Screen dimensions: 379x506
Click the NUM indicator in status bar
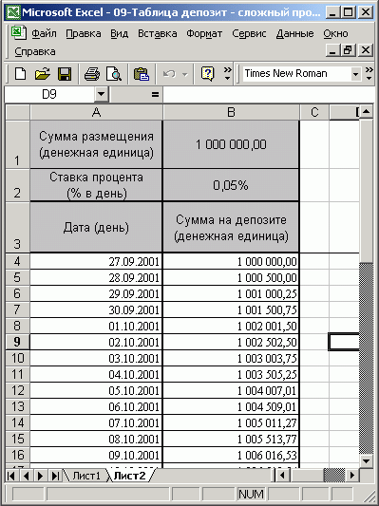click(x=251, y=494)
